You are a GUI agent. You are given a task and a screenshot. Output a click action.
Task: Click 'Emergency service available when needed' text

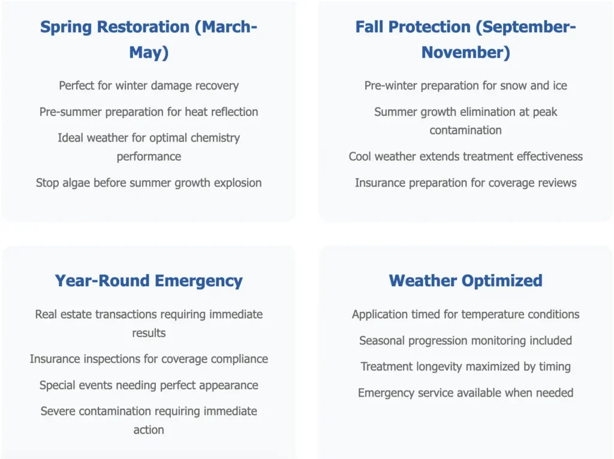(465, 393)
